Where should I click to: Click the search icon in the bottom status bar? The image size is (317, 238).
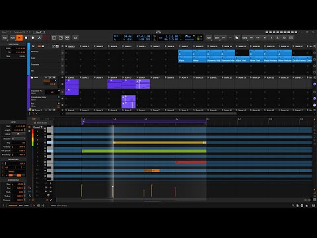point(293,206)
